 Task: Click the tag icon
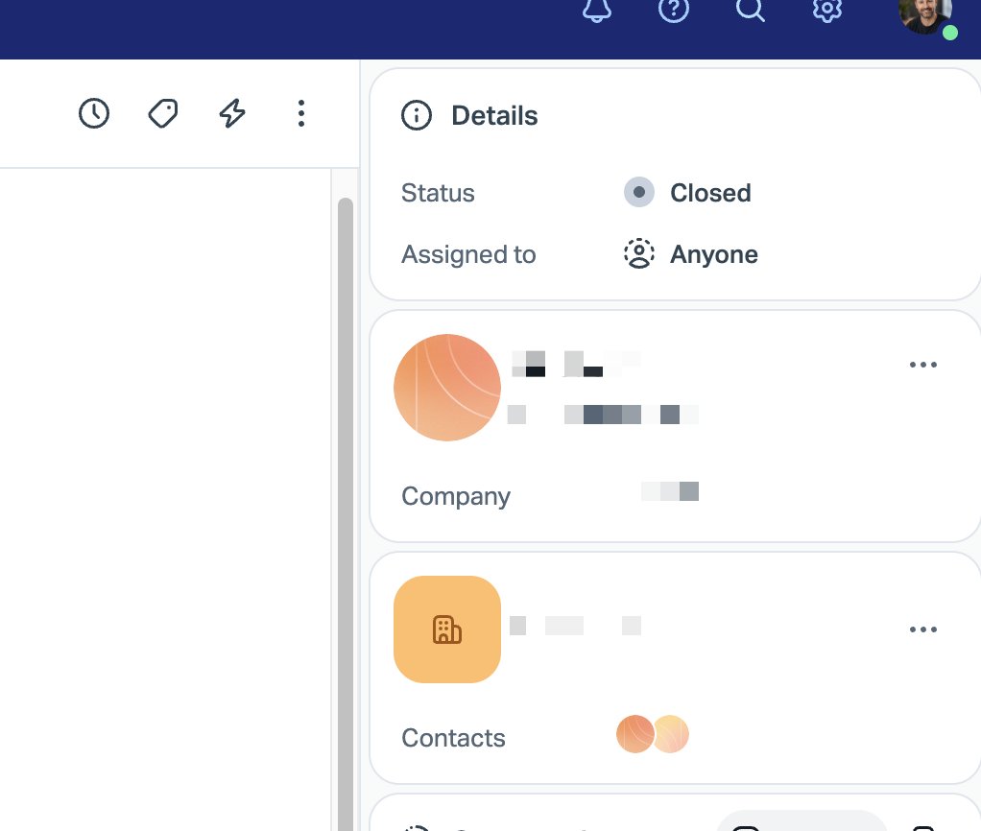coord(163,113)
